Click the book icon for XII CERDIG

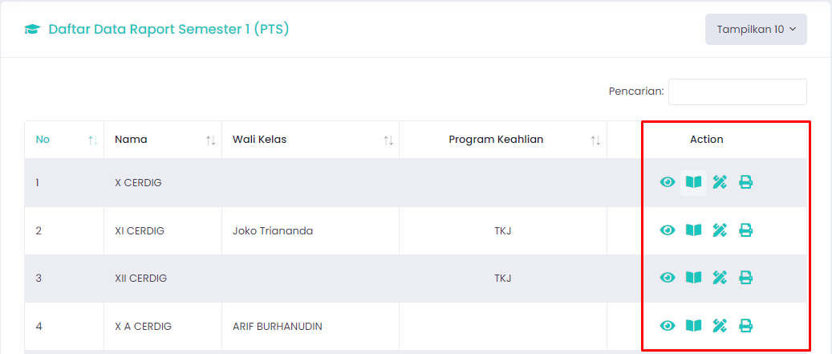(x=693, y=278)
